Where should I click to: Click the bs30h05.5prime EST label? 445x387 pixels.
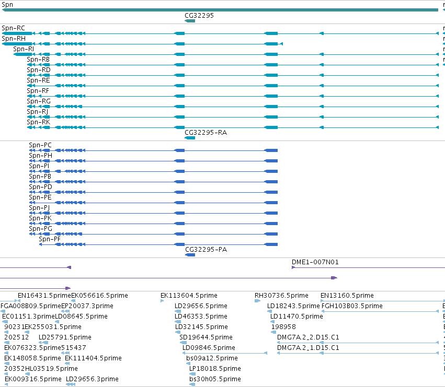click(x=215, y=379)
